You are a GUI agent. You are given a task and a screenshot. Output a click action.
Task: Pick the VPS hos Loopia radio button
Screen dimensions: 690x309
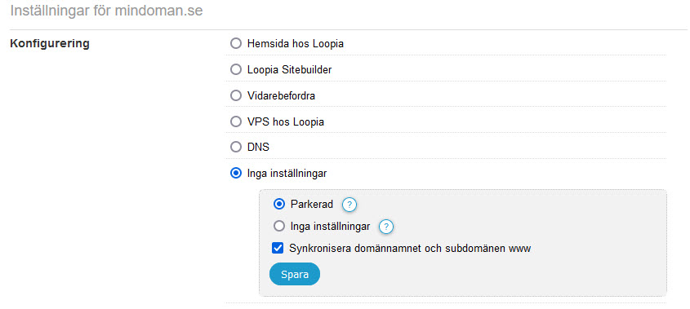point(236,121)
